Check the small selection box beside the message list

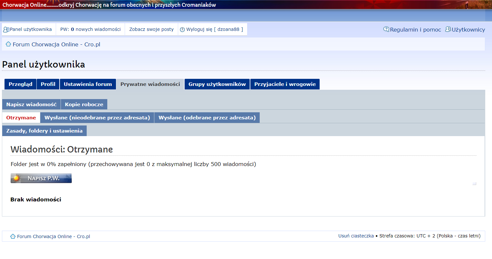[474, 183]
